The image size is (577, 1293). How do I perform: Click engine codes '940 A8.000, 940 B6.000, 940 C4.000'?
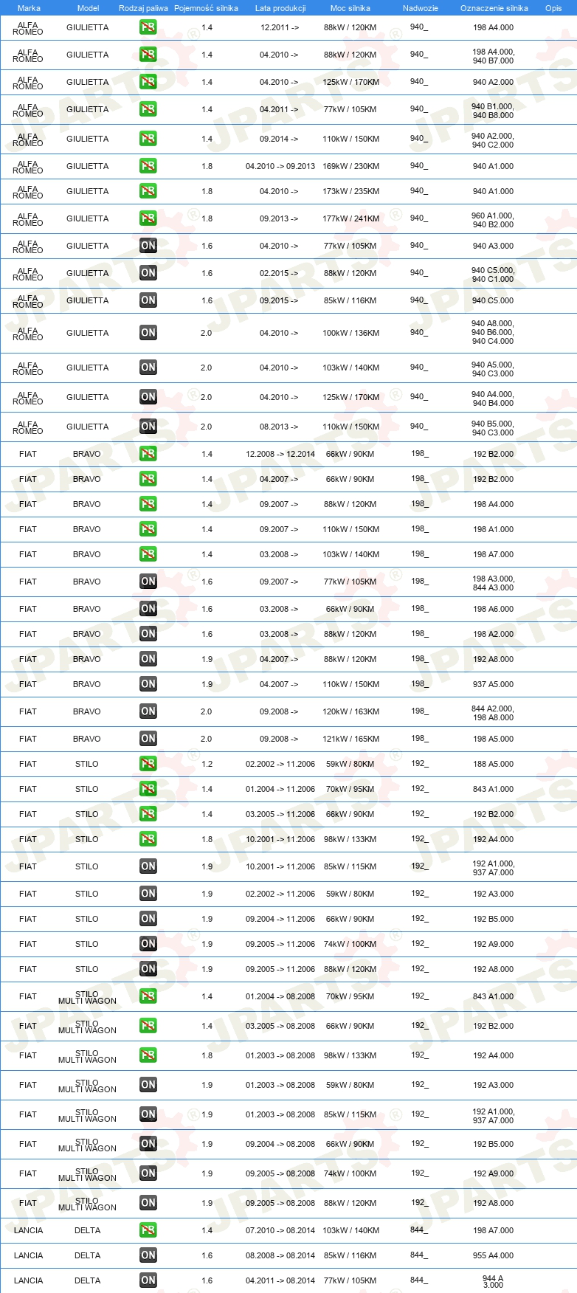pyautogui.click(x=493, y=332)
